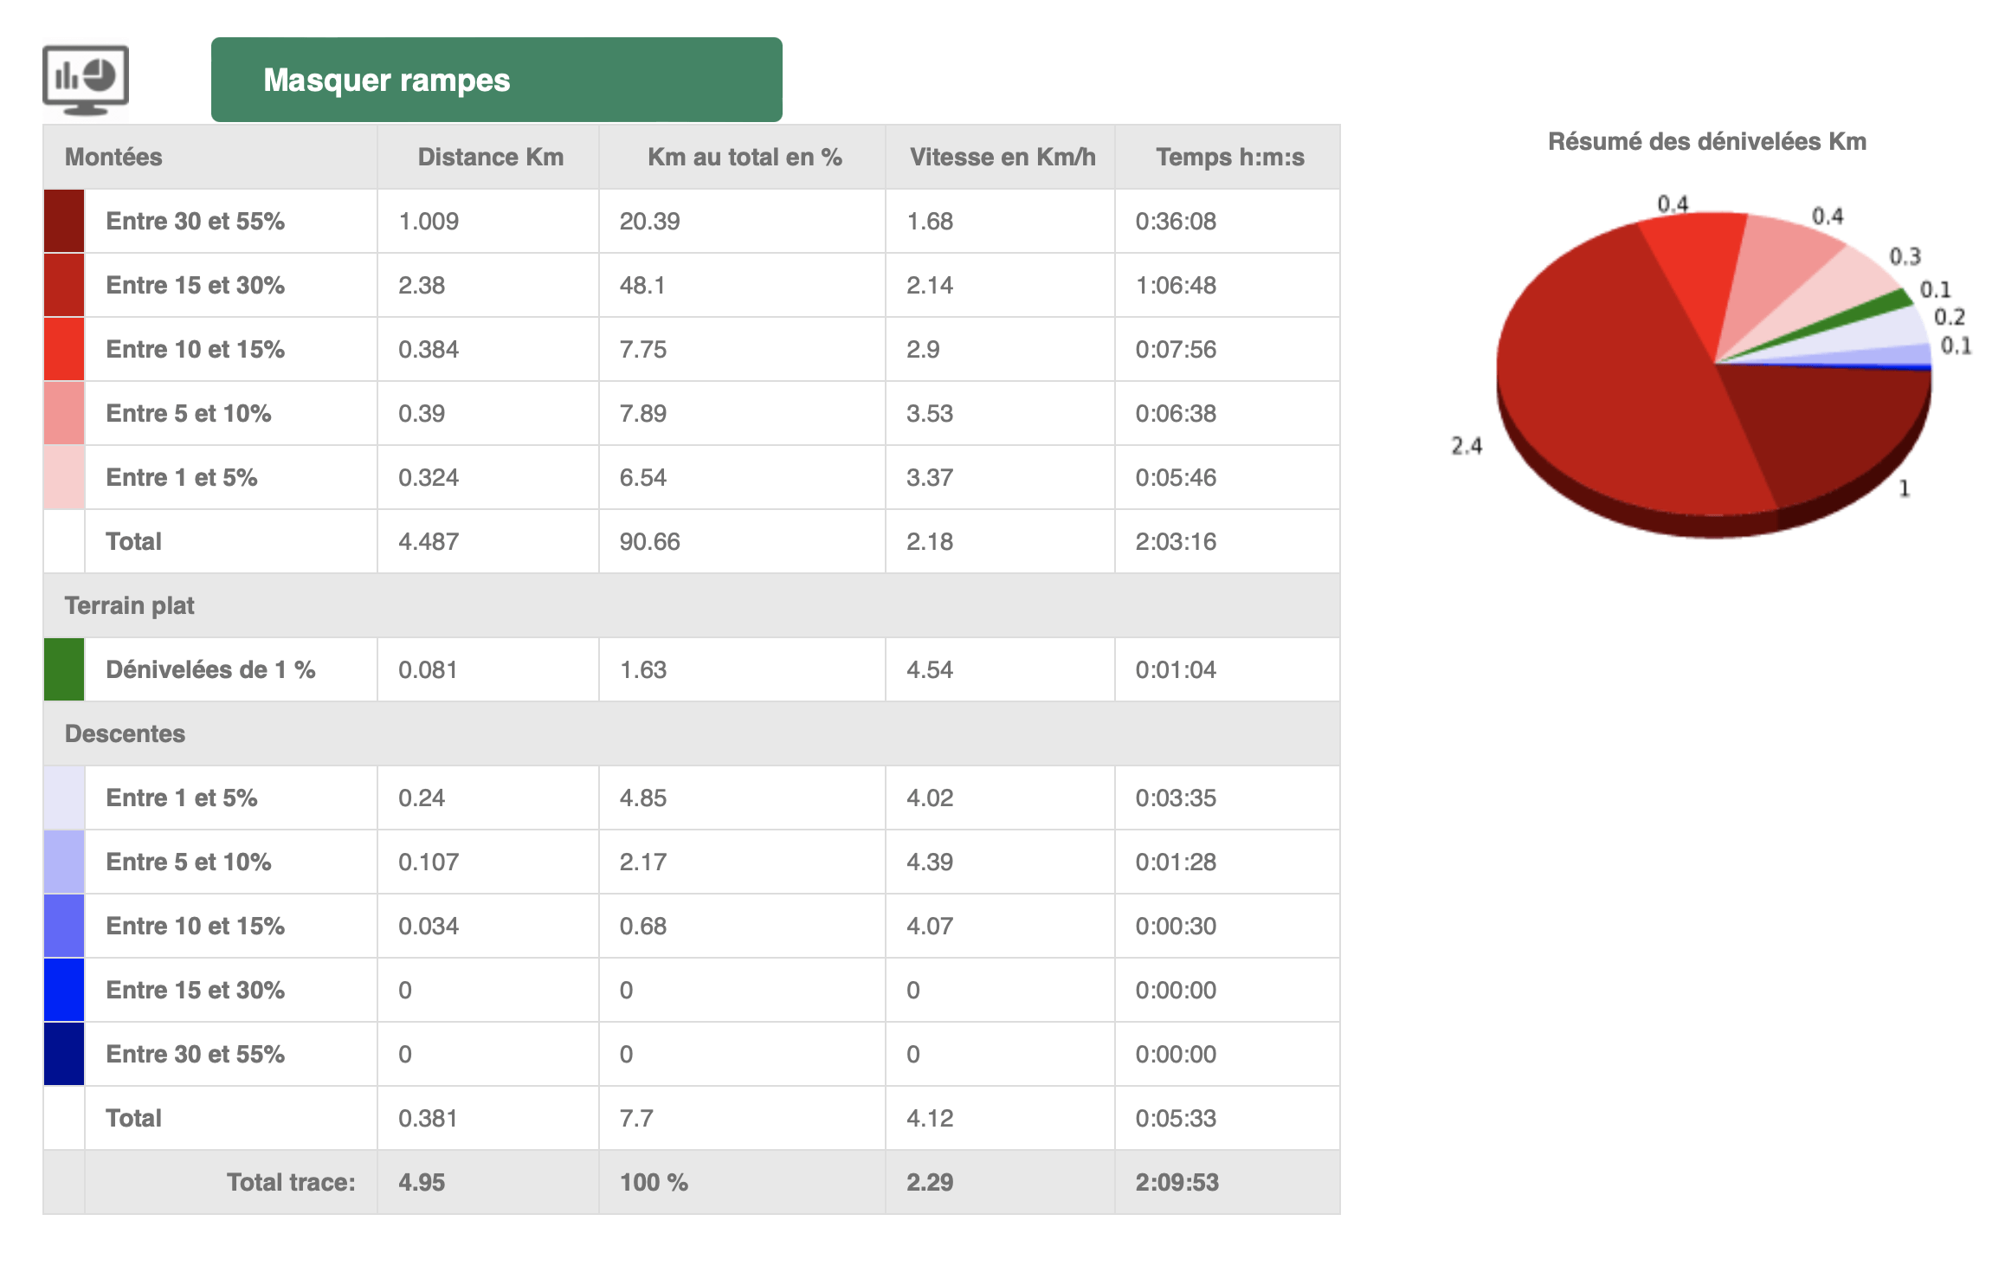The width and height of the screenshot is (2005, 1266).
Task: Click the Distance Km column header
Action: coord(490,157)
